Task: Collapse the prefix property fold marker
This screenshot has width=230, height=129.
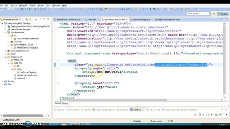Action: point(58,68)
